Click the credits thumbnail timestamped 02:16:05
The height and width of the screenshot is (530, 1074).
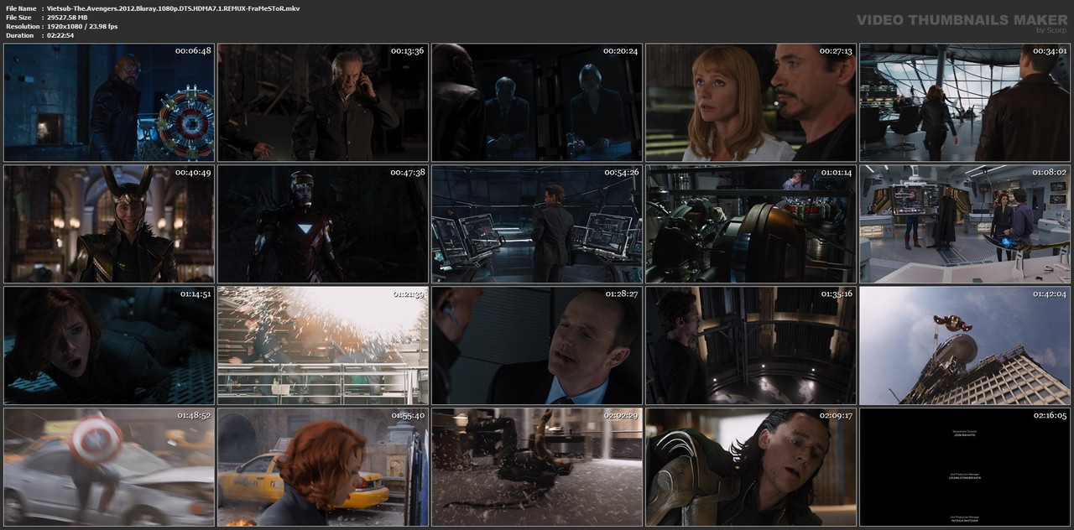coord(965,467)
